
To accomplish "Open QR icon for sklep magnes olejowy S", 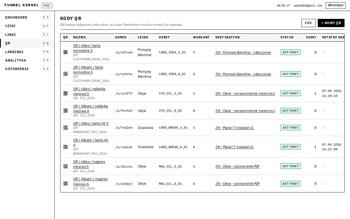I will click(65, 166).
